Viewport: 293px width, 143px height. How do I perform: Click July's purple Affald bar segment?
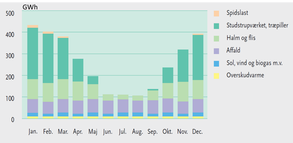coord(123,106)
